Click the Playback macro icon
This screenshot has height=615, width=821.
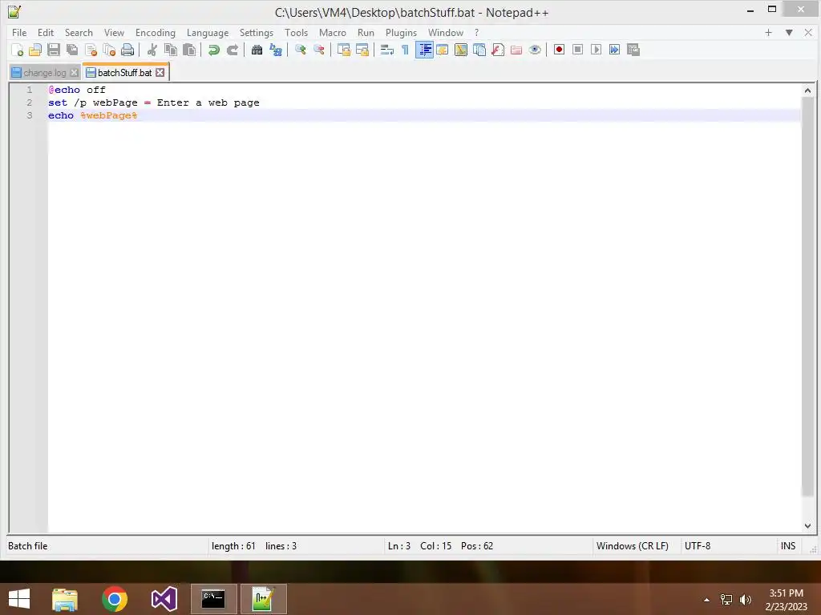pos(596,50)
